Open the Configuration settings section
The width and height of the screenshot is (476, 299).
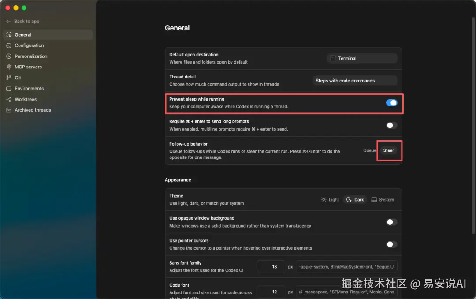pyautogui.click(x=48, y=45)
